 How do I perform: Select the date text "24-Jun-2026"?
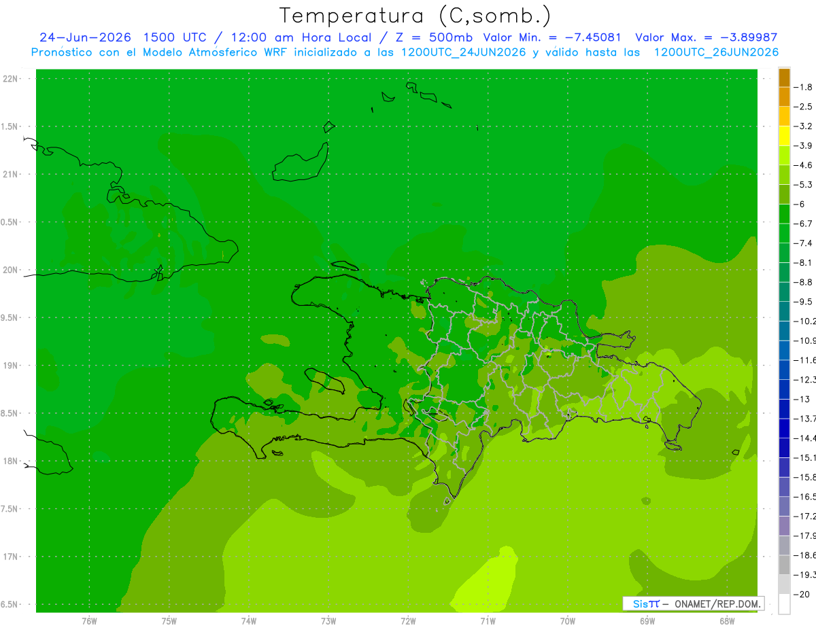click(x=84, y=37)
